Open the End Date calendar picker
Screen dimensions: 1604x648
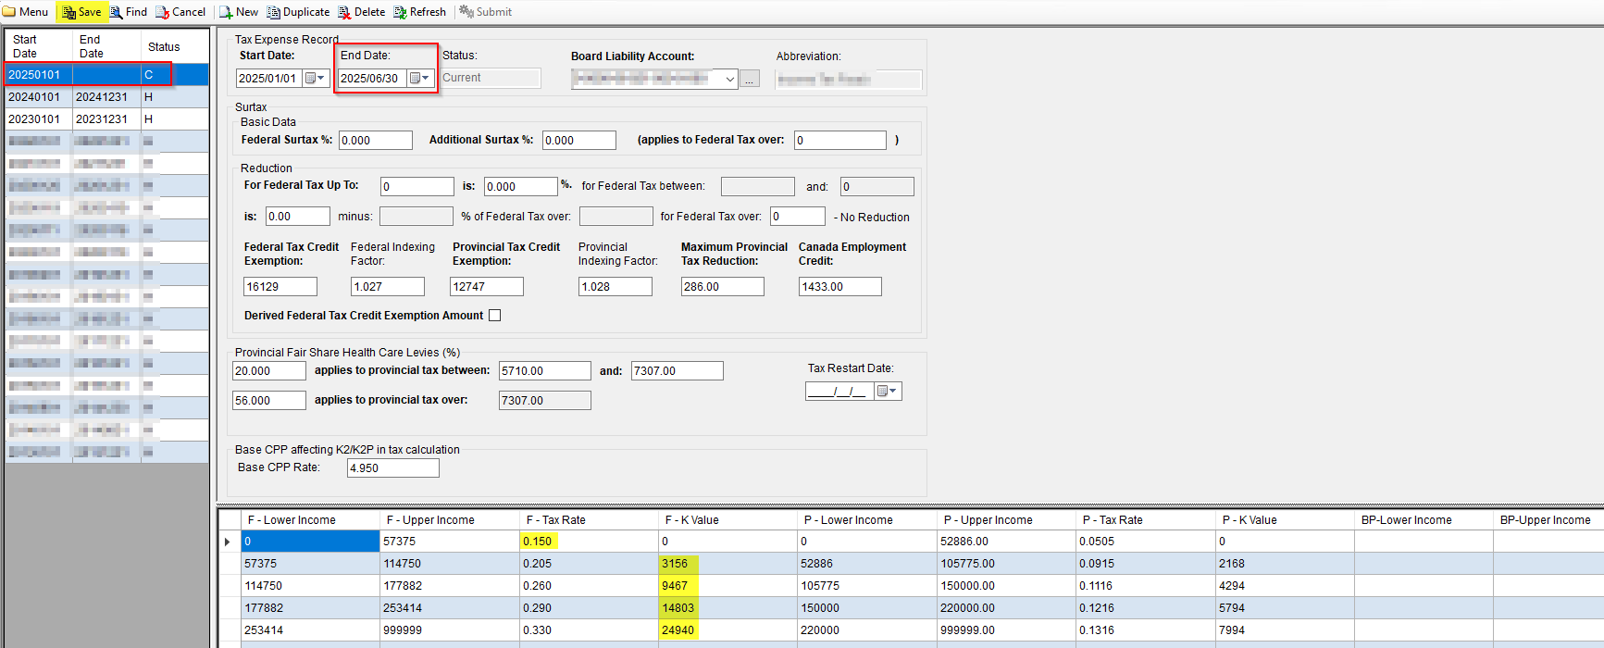[420, 79]
